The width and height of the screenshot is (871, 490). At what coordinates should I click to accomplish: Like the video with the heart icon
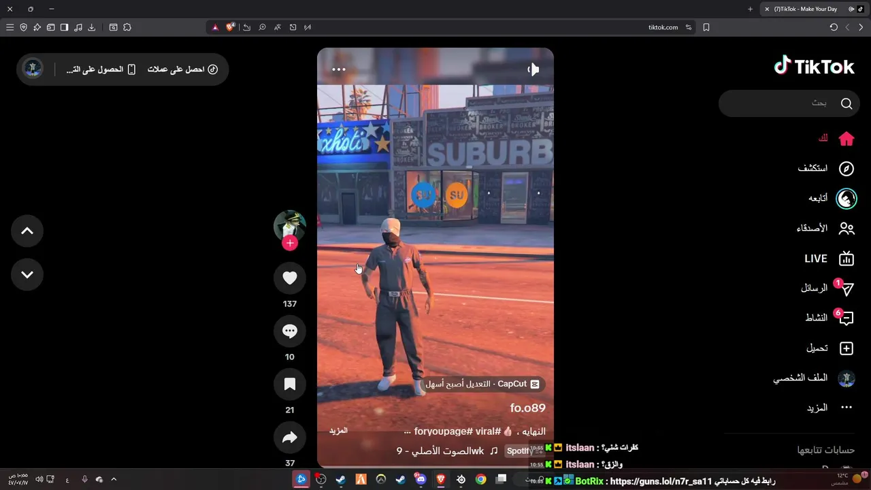(290, 278)
